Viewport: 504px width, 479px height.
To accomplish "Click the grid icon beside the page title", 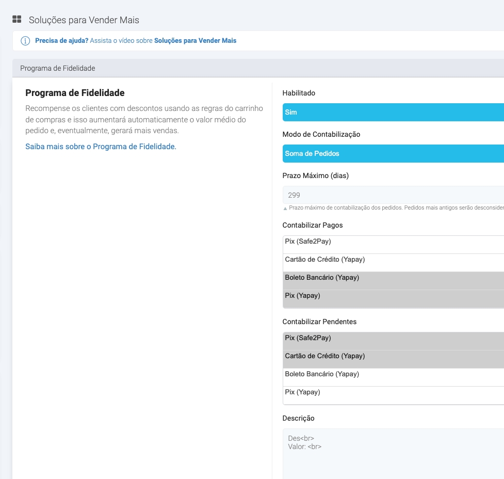I will (17, 20).
